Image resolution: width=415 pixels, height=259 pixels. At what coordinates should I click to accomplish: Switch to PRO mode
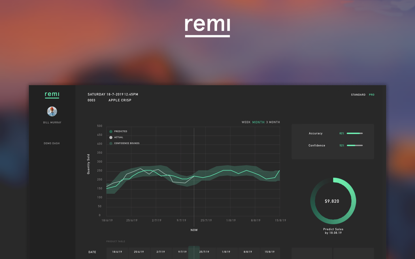point(372,95)
